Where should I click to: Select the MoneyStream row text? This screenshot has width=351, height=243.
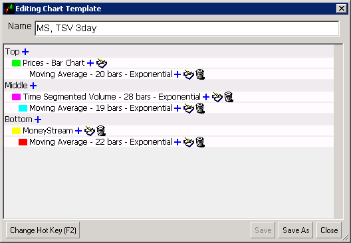pos(48,131)
